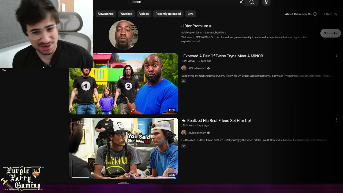The width and height of the screenshot is (343, 193).
Task: Click the @jidionpremiumm handle text
Action: [191, 32]
